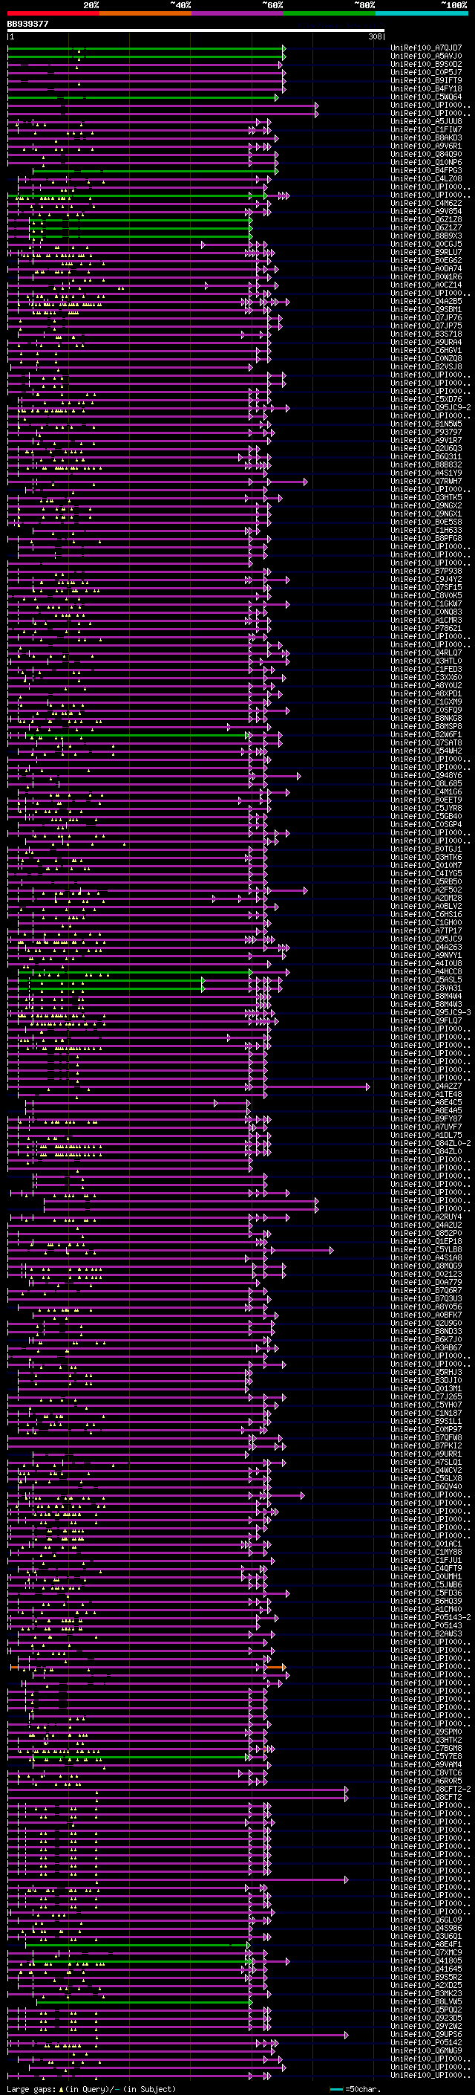Click label UniRef100_A5JUU8
Viewport: 475px width, 2095px height.
click(x=426, y=121)
